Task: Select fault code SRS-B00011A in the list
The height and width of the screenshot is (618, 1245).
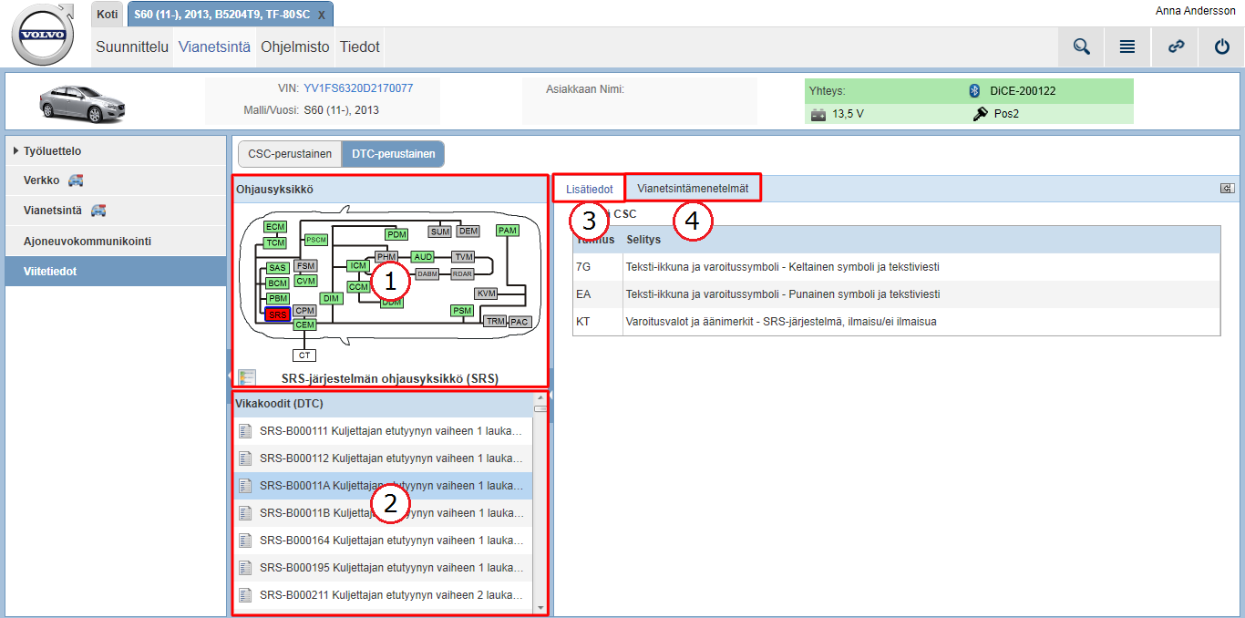Action: [x=383, y=486]
